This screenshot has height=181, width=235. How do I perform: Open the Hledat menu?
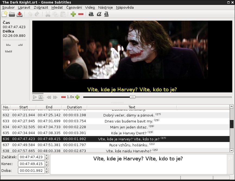(57, 8)
